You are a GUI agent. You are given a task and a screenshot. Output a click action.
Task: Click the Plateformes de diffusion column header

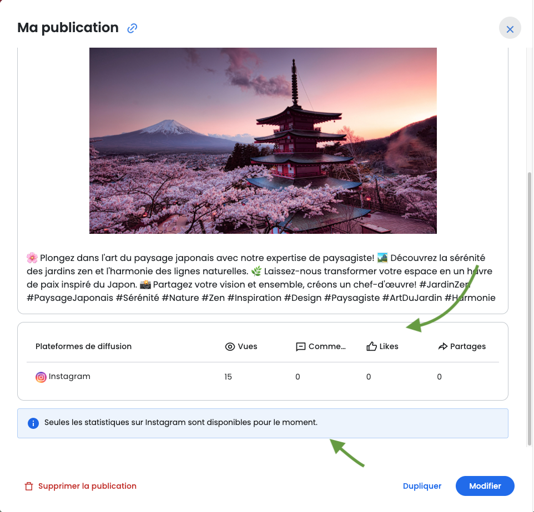point(83,346)
